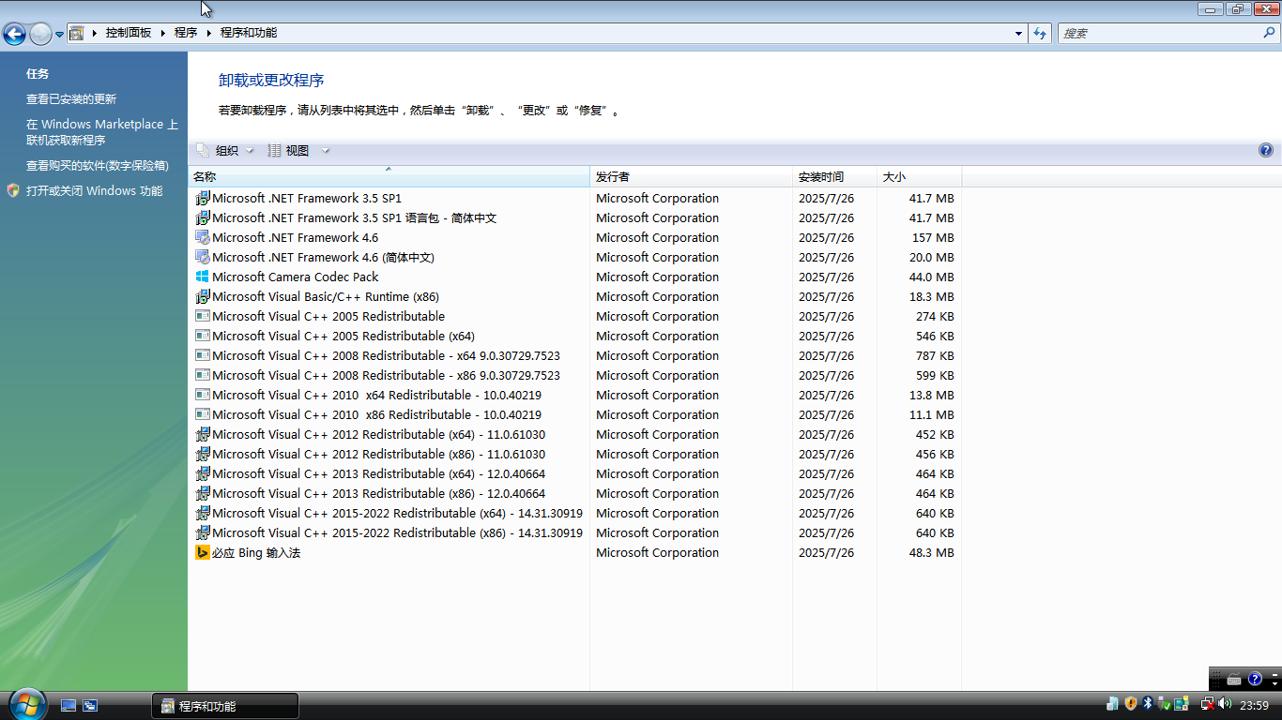The image size is (1282, 720).
Task: Select the 必应 Bing 输入法 icon
Action: click(x=203, y=553)
